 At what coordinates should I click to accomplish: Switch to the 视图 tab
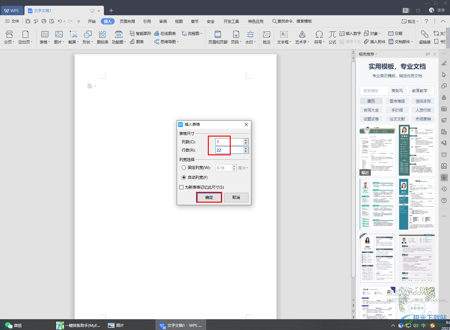click(x=179, y=21)
